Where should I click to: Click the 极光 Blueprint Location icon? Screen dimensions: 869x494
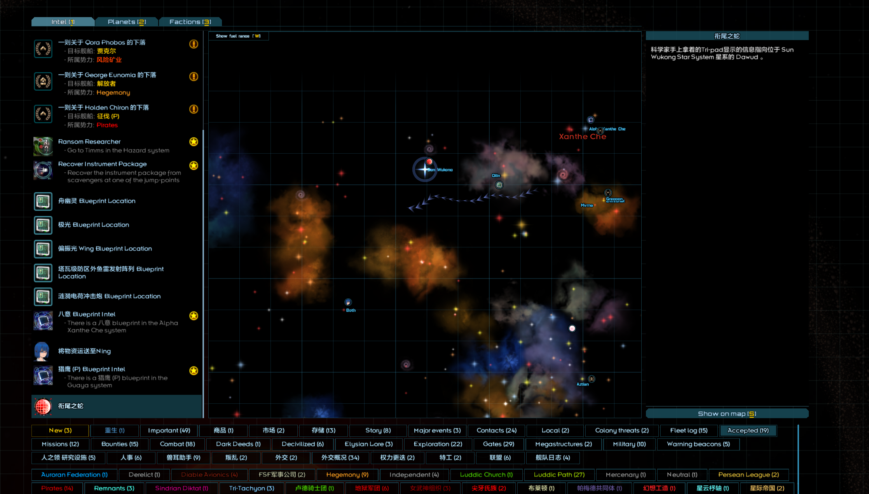click(x=43, y=225)
